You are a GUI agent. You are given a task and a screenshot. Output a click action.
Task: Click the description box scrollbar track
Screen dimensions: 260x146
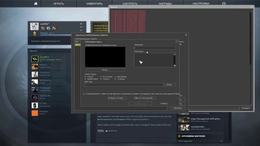click(174, 60)
